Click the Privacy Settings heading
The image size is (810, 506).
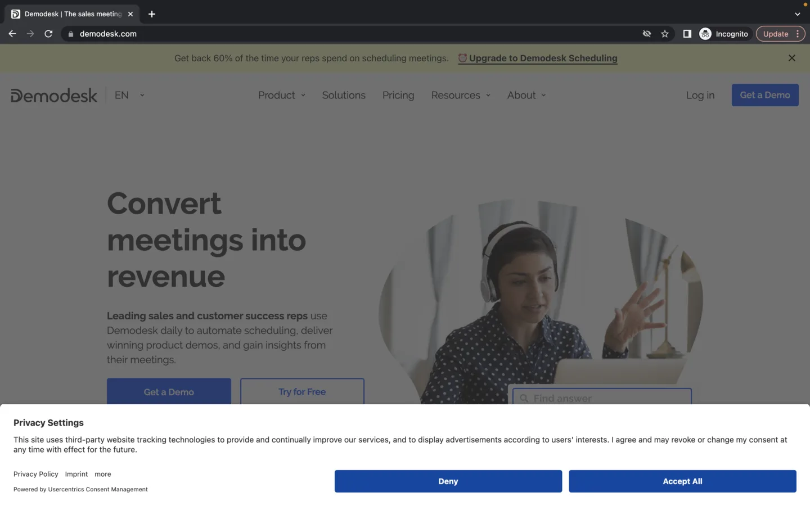coord(48,423)
